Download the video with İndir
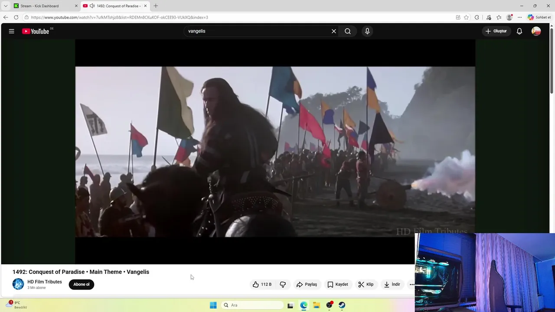 click(392, 284)
